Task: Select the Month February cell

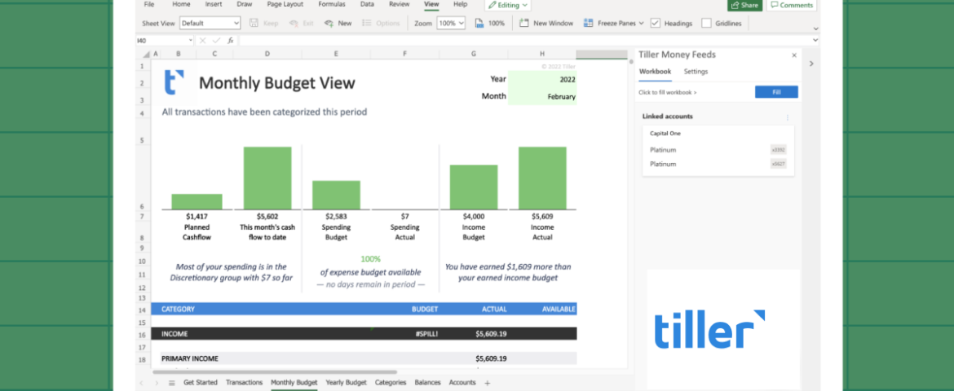Action: 542,96
